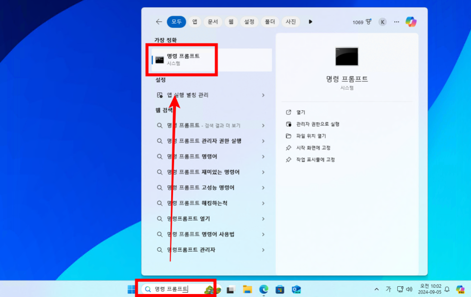This screenshot has height=297, width=471.
Task: Switch to the 사진 filter tab
Action: 291,21
